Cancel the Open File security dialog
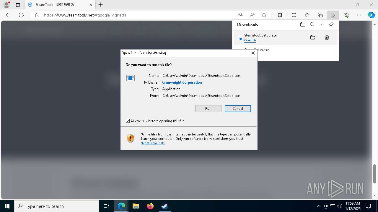Screen dimensions: 378x212 click(x=238, y=109)
